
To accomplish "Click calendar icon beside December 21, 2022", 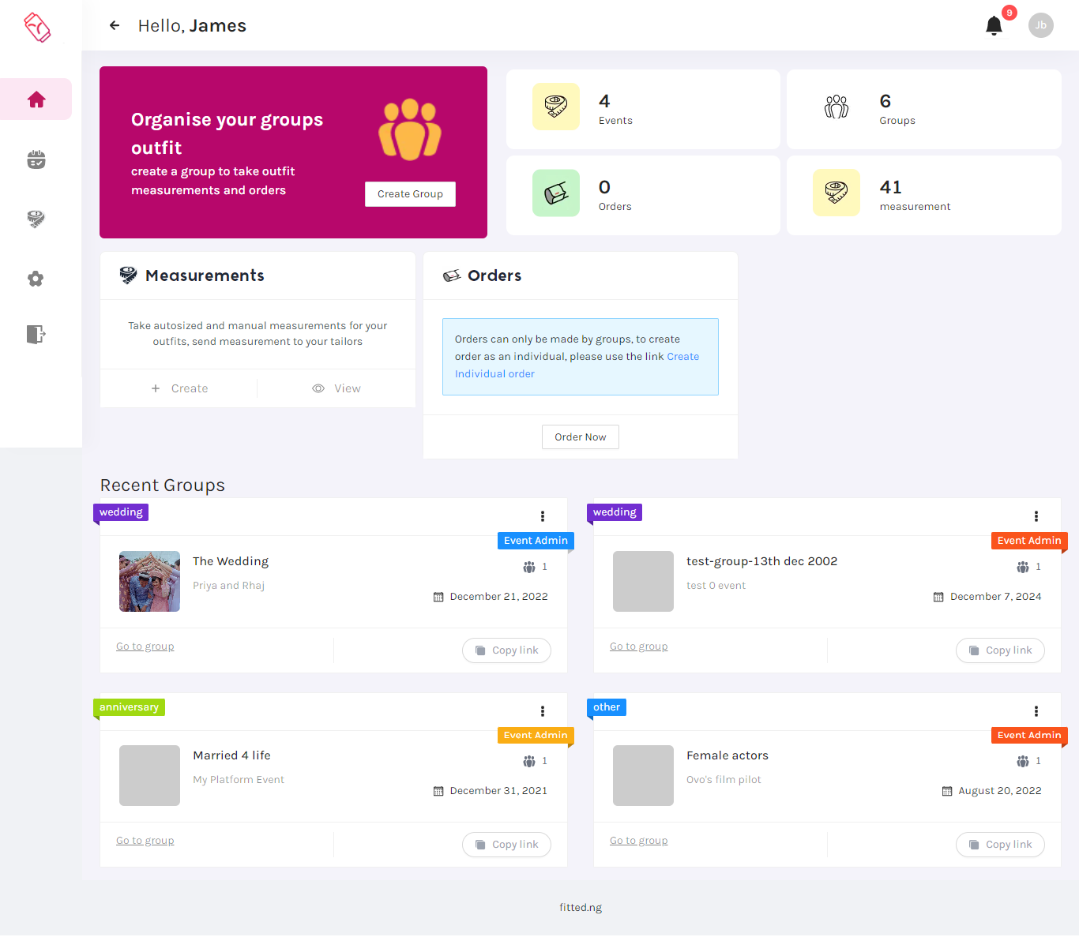I will tap(438, 597).
